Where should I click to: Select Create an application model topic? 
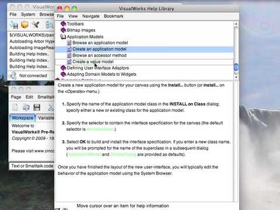[99, 49]
